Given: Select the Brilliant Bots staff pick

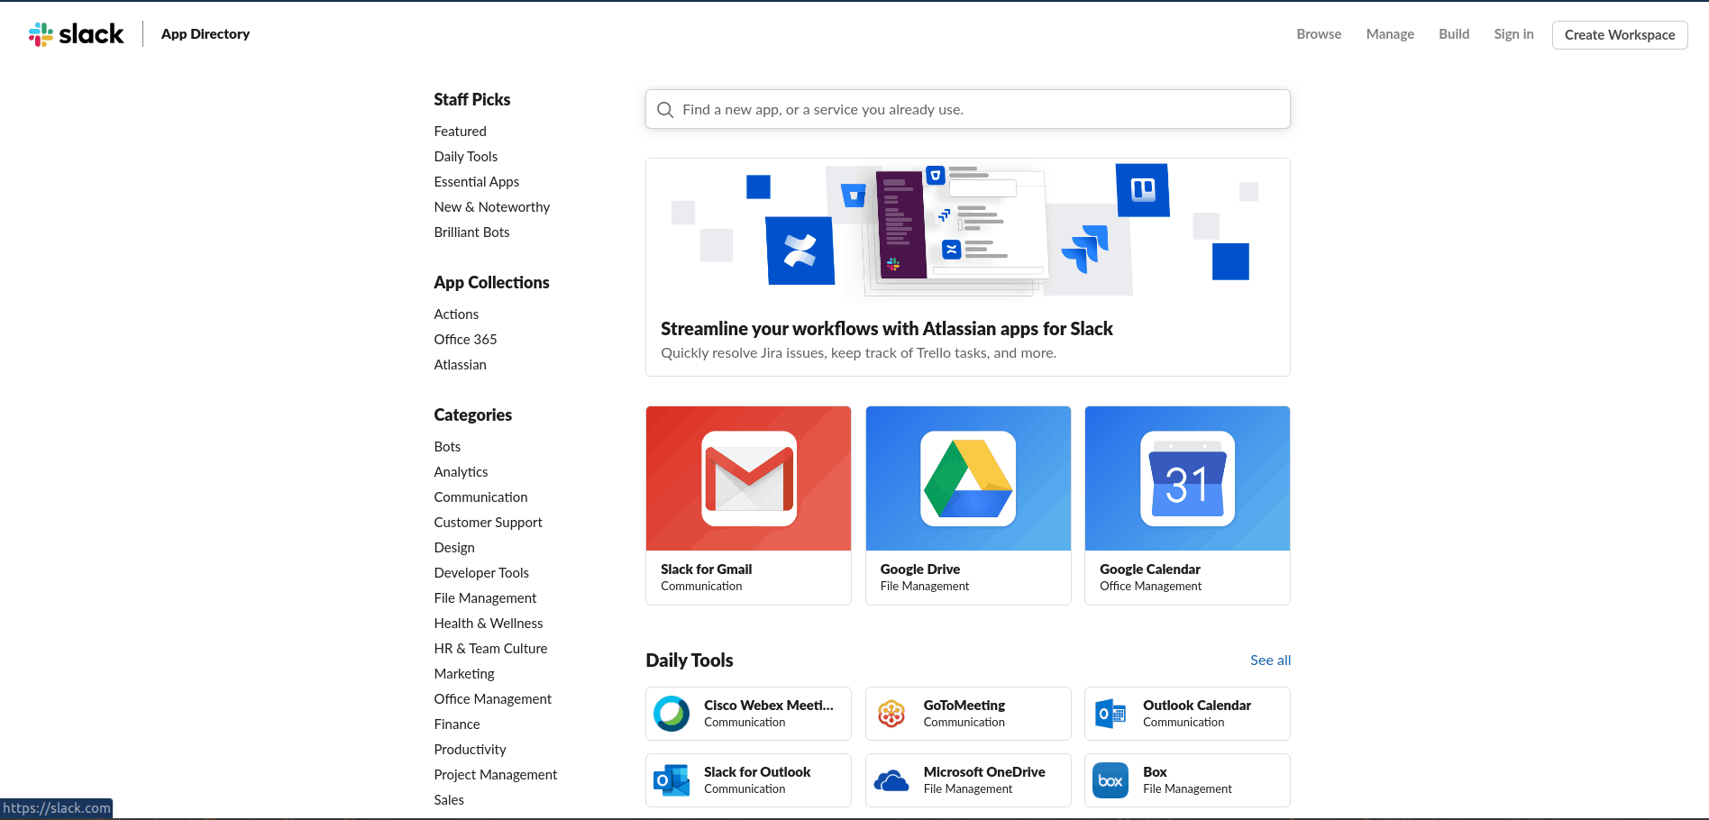Looking at the screenshot, I should pos(471,232).
